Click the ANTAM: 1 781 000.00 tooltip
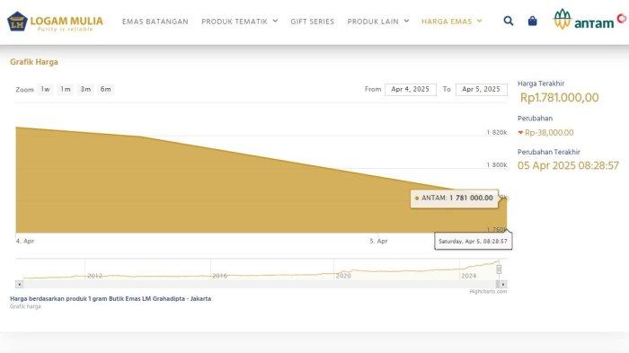 click(454, 199)
